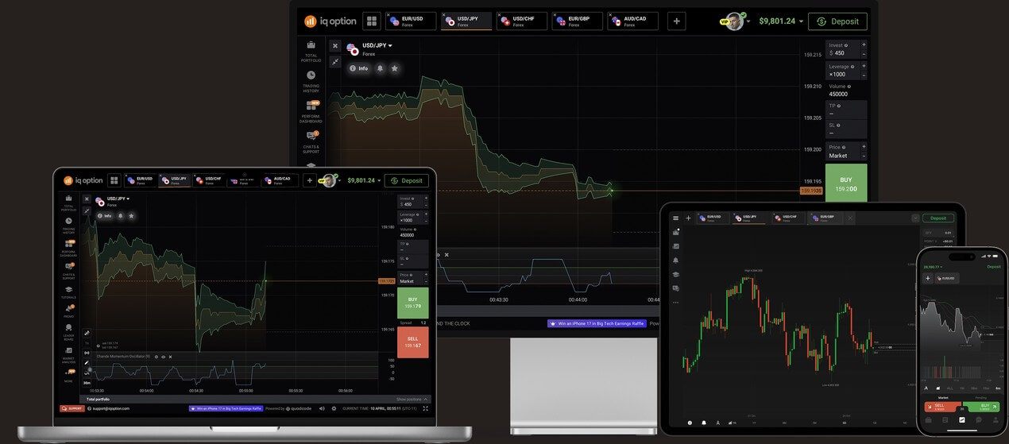Open asset grid menu on laptop

click(114, 180)
